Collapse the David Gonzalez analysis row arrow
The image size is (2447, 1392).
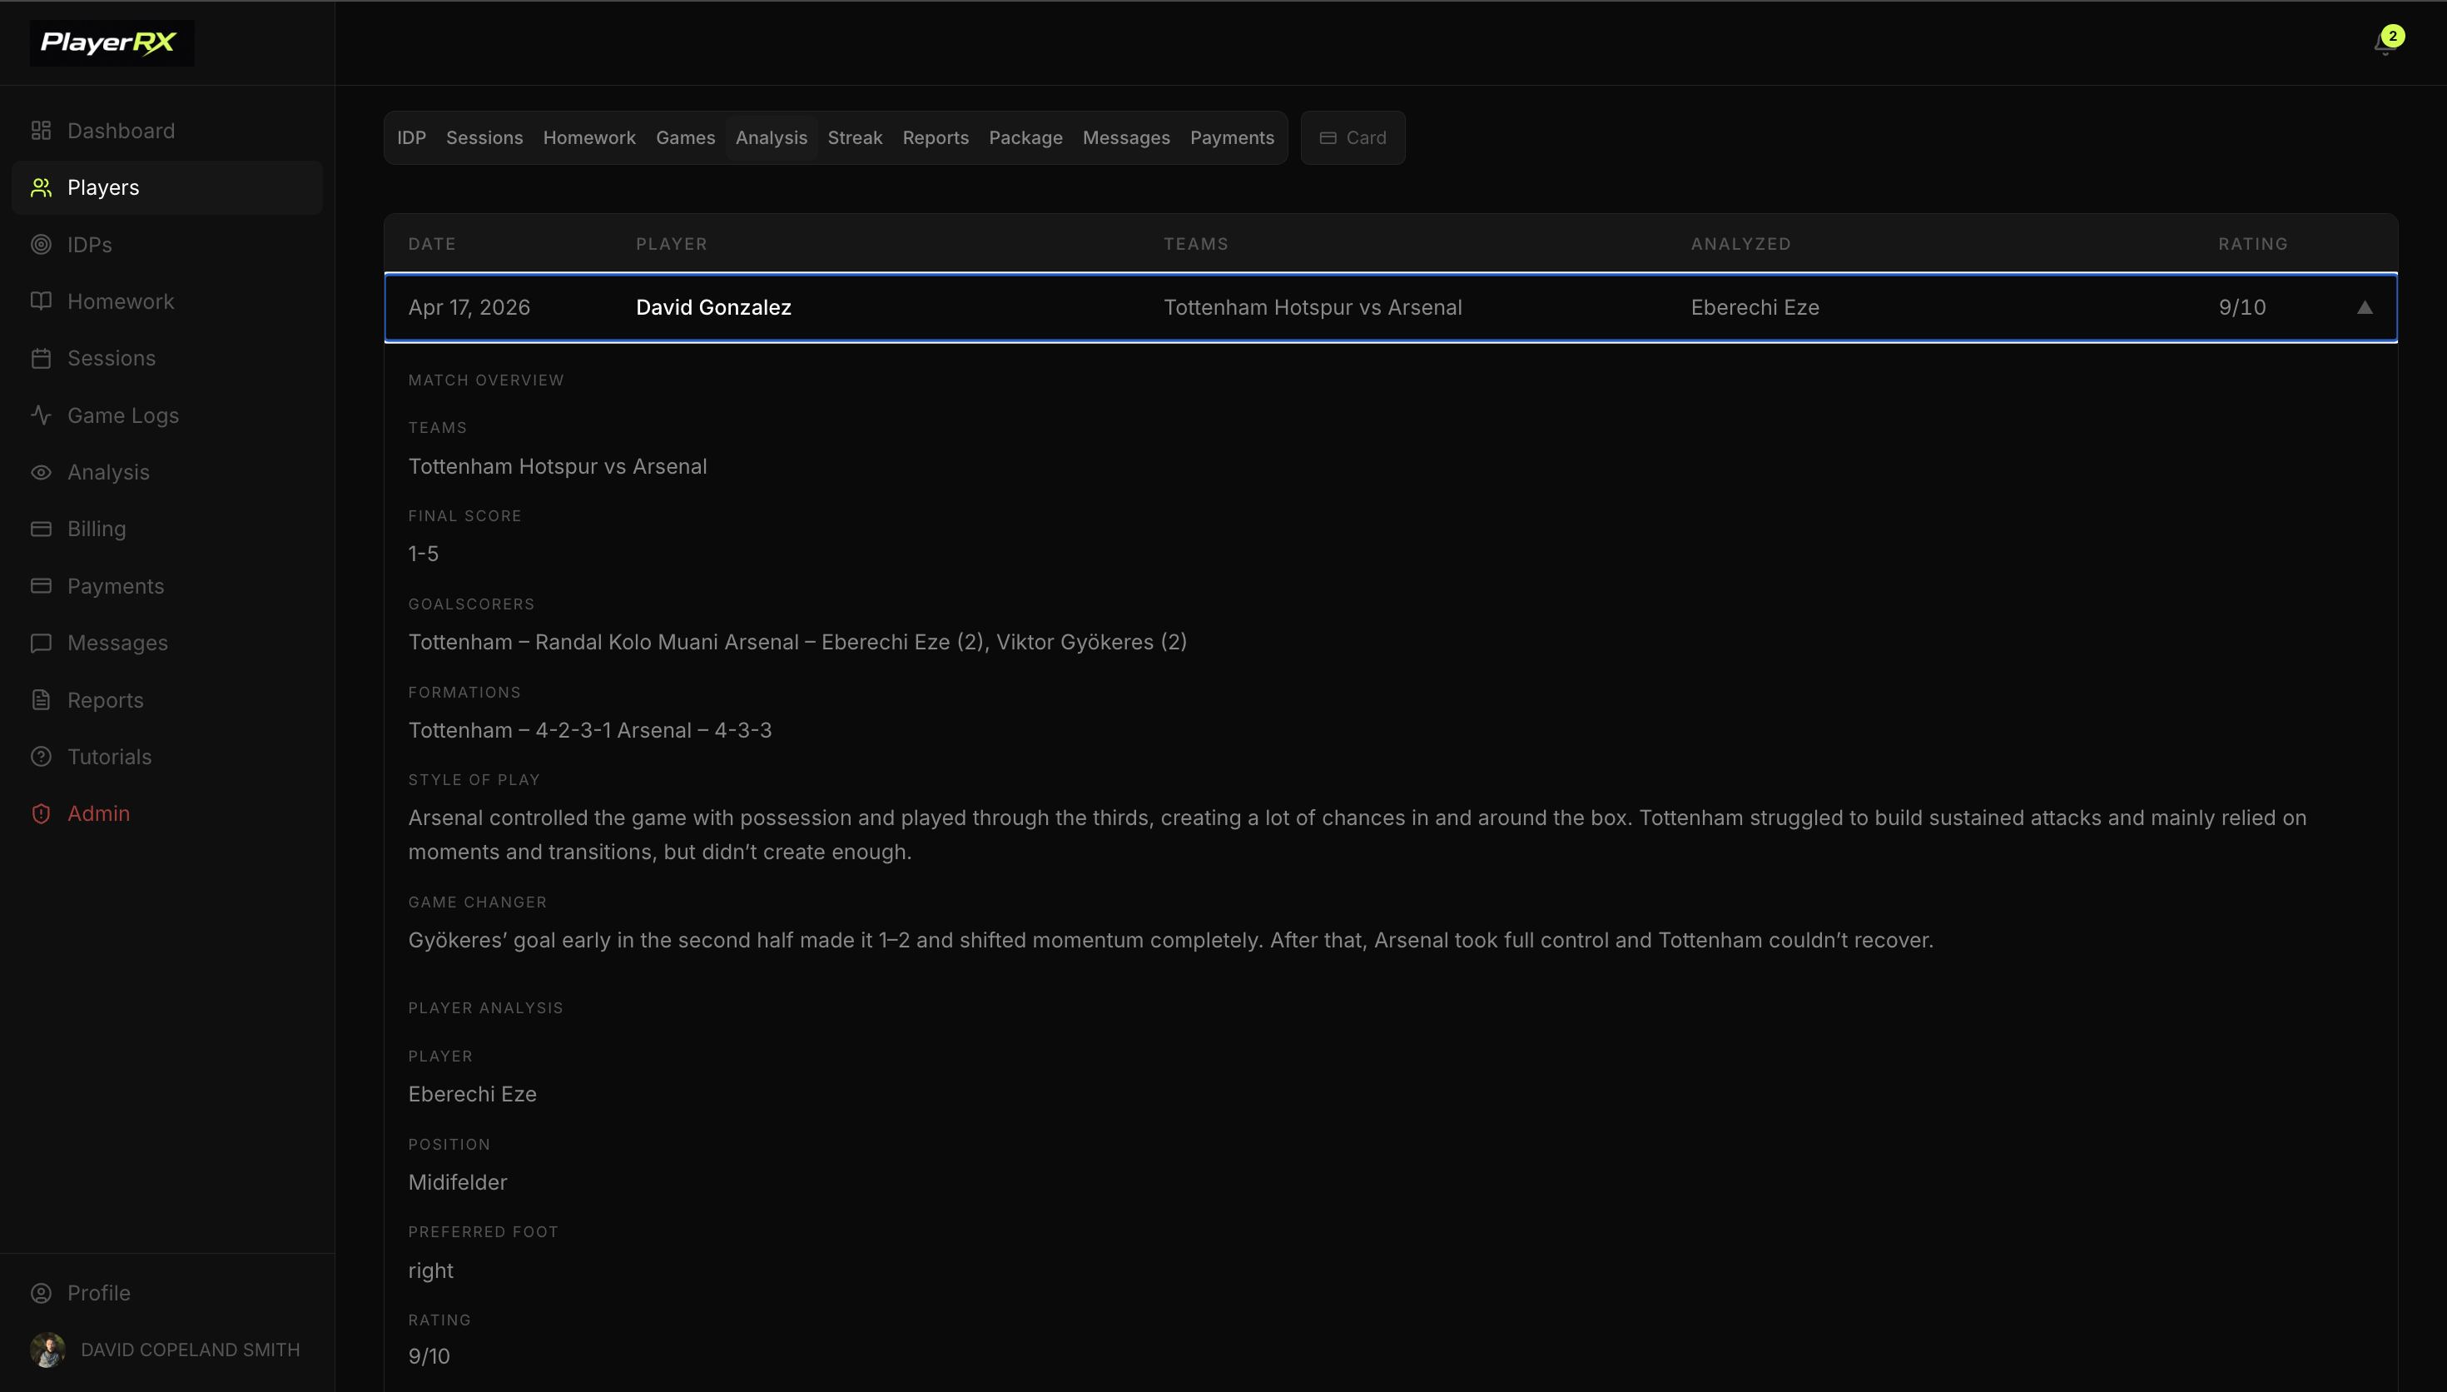click(x=2365, y=308)
